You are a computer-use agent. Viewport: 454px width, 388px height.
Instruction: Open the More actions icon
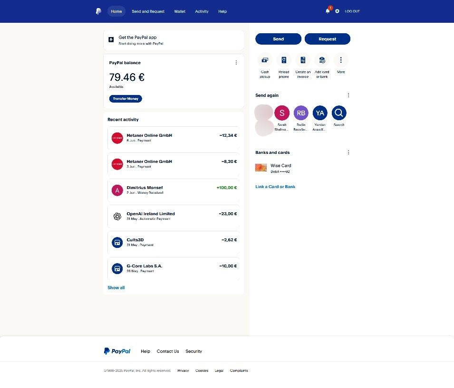(x=341, y=60)
